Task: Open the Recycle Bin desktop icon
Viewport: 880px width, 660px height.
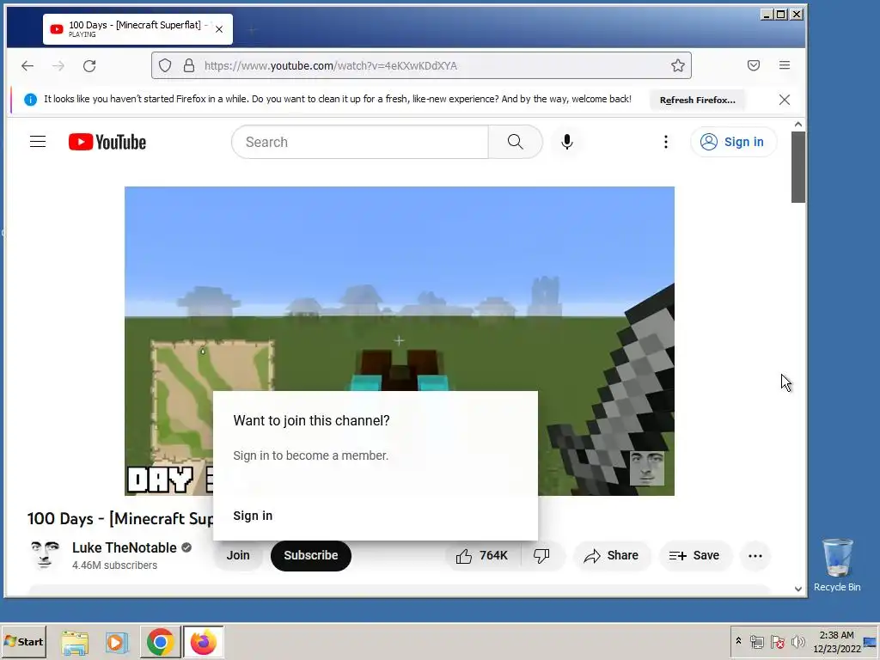Action: point(837,564)
